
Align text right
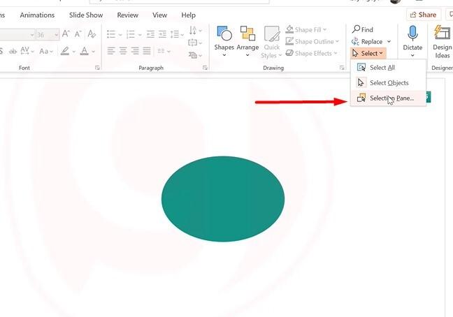[135, 51]
